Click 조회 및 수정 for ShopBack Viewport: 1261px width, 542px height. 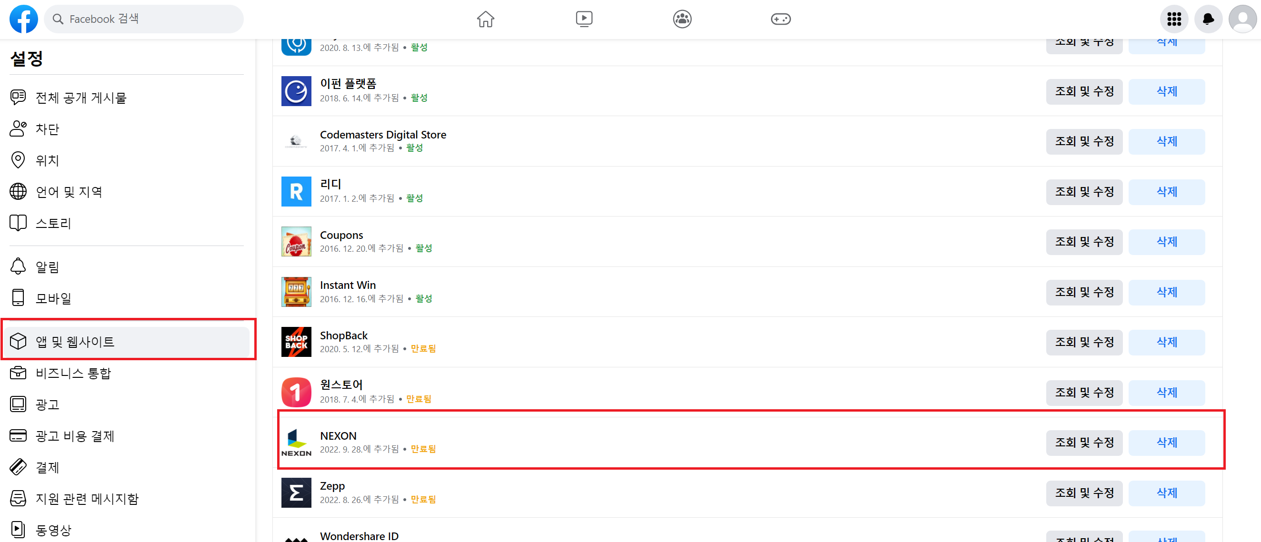click(x=1084, y=342)
